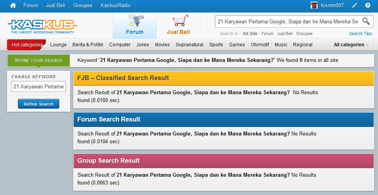378x195 pixels.
Task: Open Movies category
Action: click(x=162, y=45)
